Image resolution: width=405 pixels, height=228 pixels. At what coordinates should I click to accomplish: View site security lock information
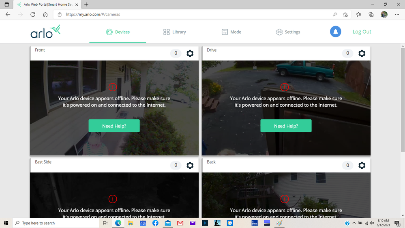[x=60, y=15]
